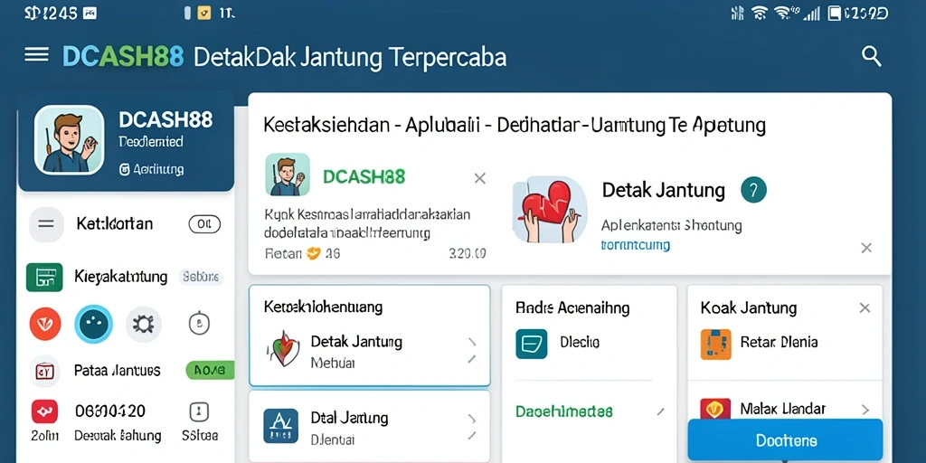
Task: Click the Retan 46 rating text
Action: (302, 253)
